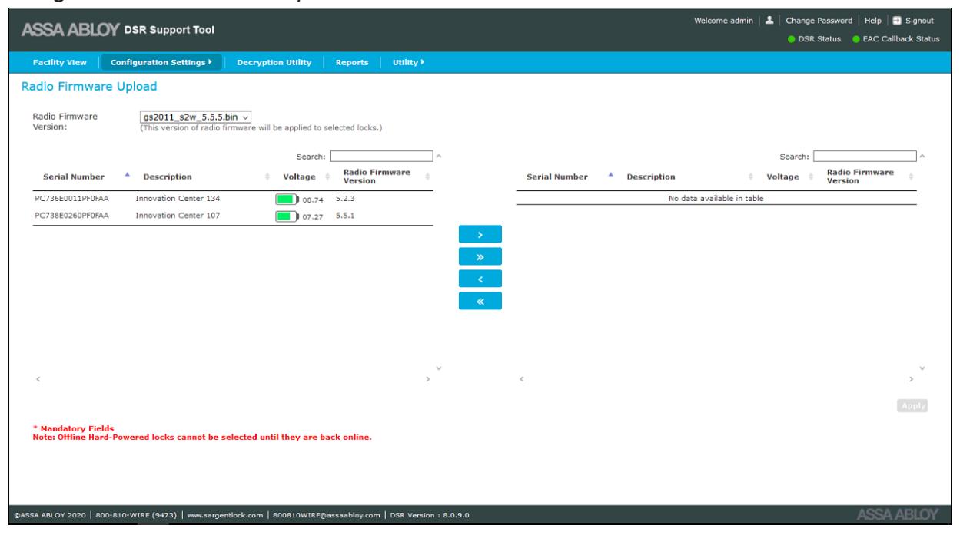
Task: Click Innovation Center 134 description
Action: coord(178,200)
